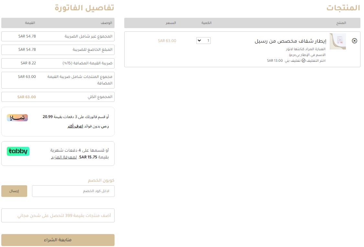Screen dimensions: 364x247
Task: Click the المجموع الكلي total row
Action: click(58, 97)
